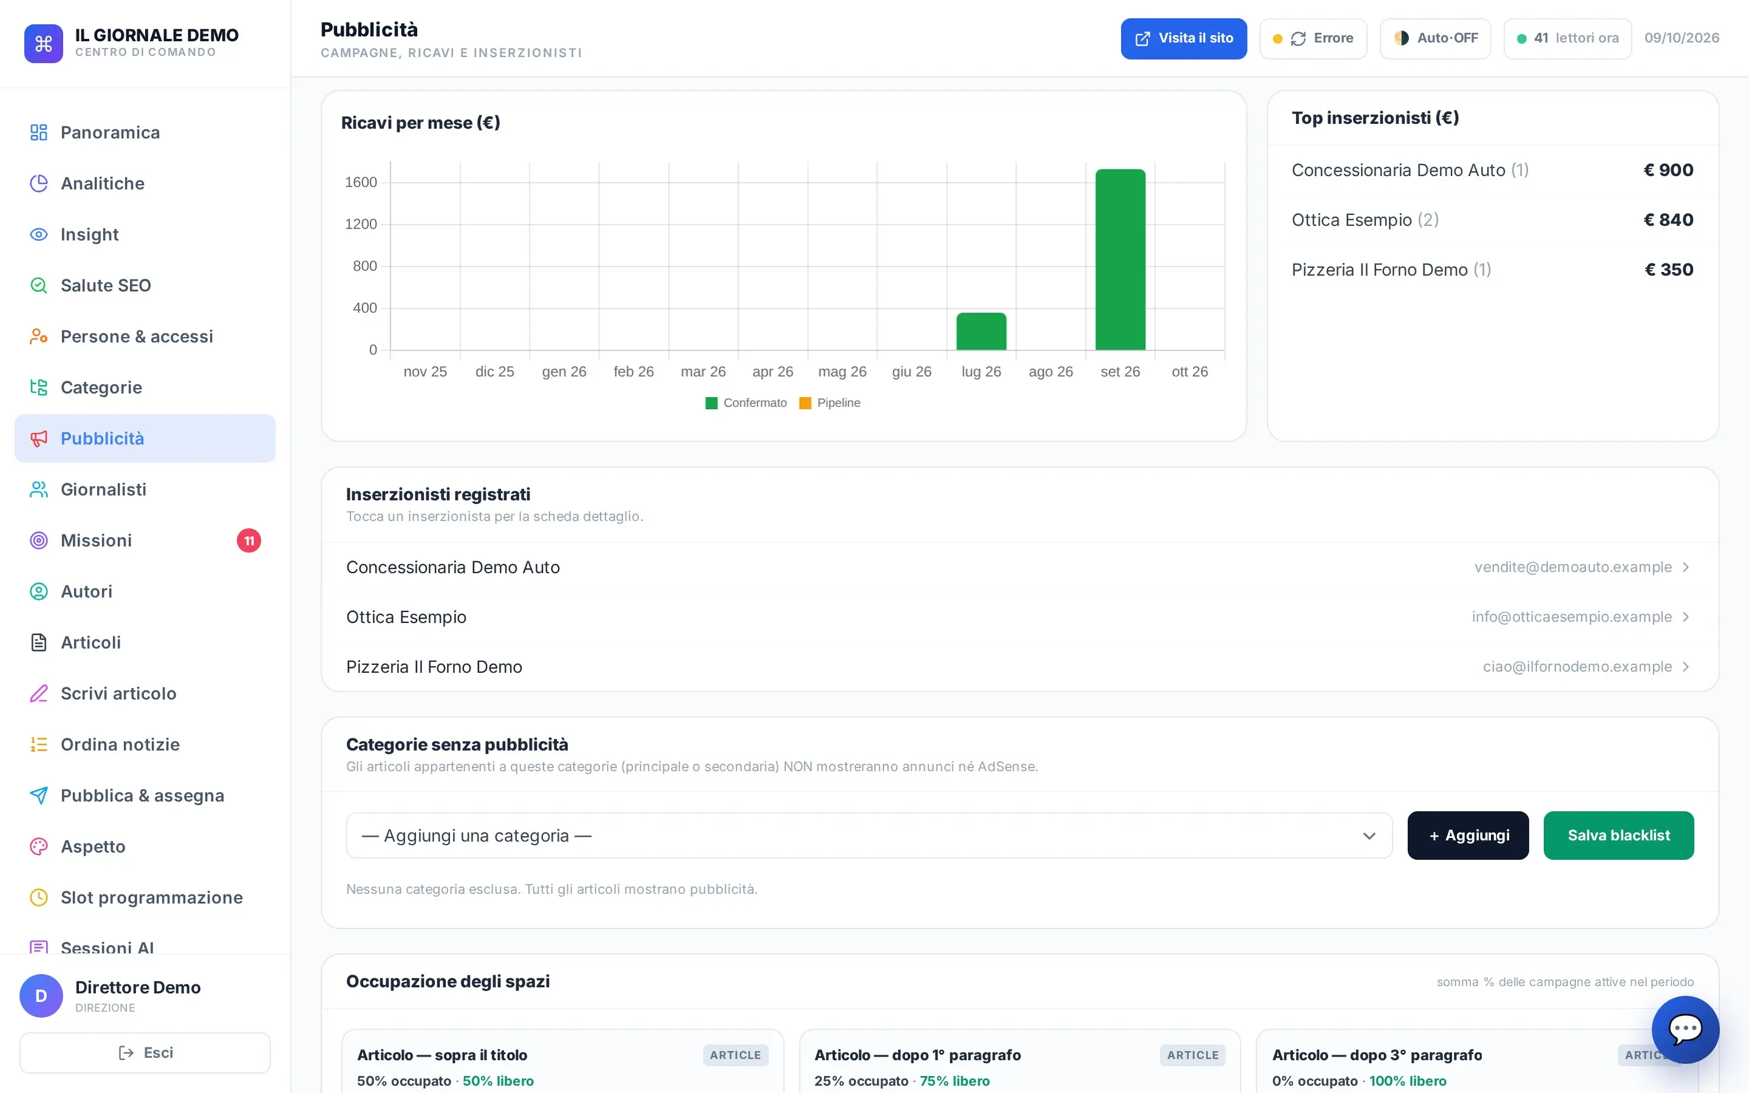Viewport: 1749px width, 1093px height.
Task: Click the Aspetto palette icon
Action: (39, 846)
